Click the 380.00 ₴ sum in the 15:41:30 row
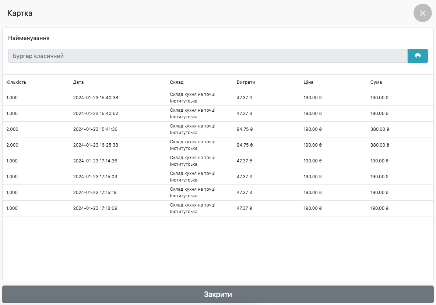This screenshot has height=305, width=436. pos(380,129)
